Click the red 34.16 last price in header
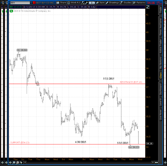The height and width of the screenshot is (166, 167). pyautogui.click(x=151, y=3)
